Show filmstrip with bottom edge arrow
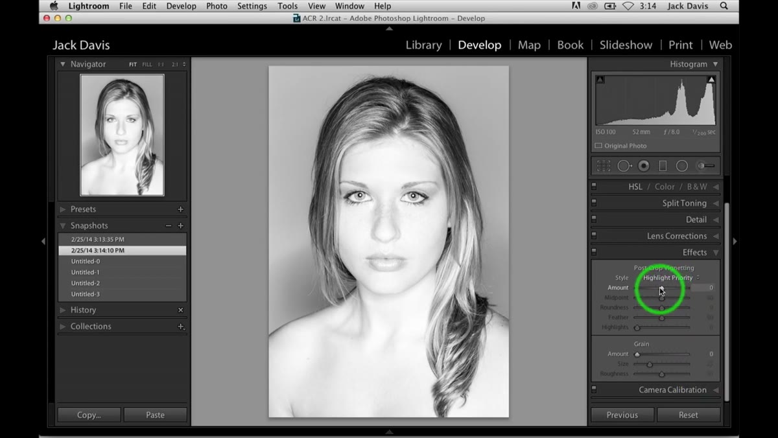The image size is (778, 438). click(389, 431)
